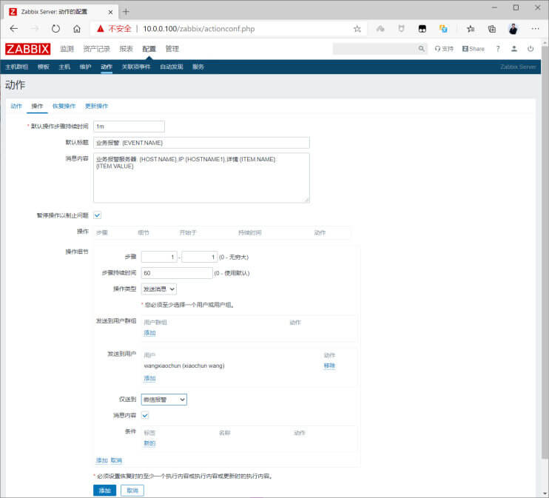Open the 支持 support link
549x498 pixels.
point(444,49)
